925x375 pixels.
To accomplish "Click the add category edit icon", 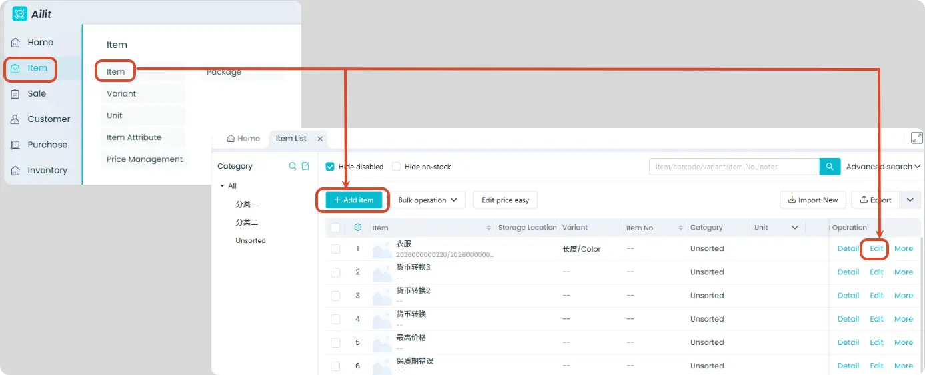I will (x=306, y=166).
